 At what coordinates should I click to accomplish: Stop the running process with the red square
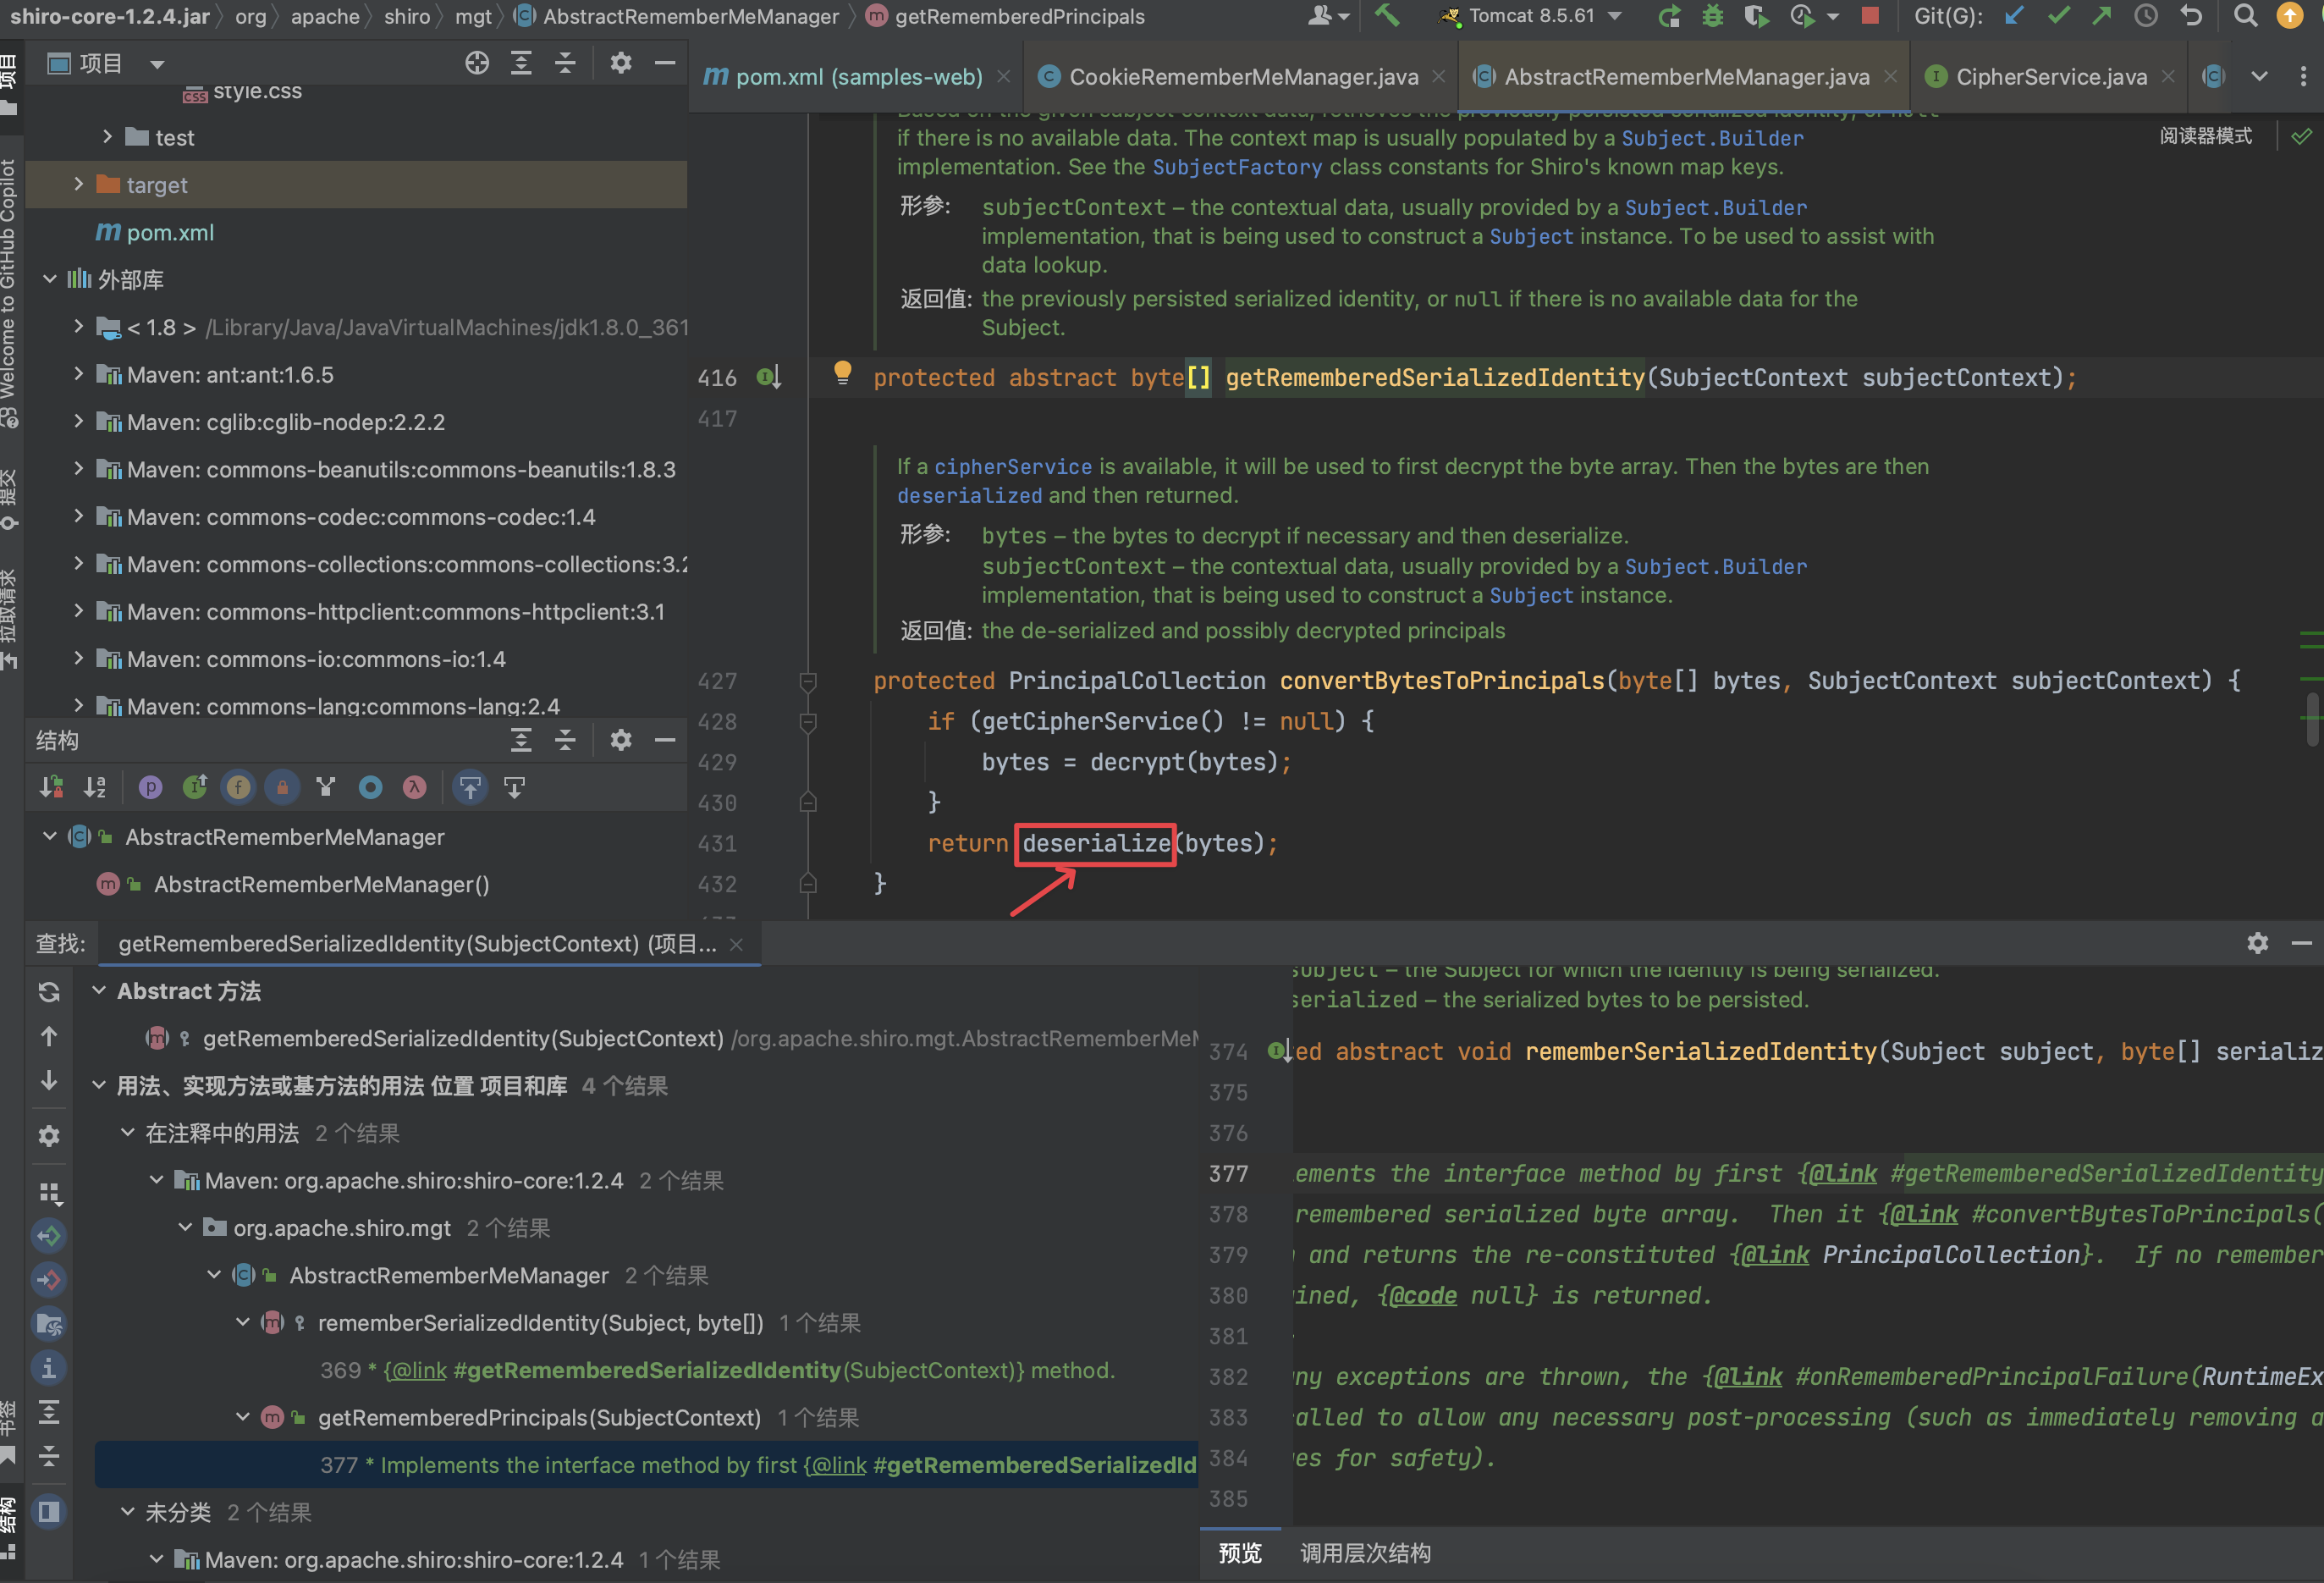click(x=1869, y=16)
